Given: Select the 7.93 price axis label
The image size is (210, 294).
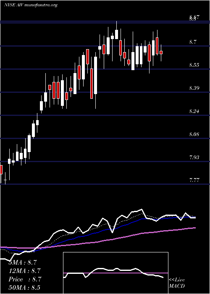Looking at the screenshot, I should click(x=194, y=157).
